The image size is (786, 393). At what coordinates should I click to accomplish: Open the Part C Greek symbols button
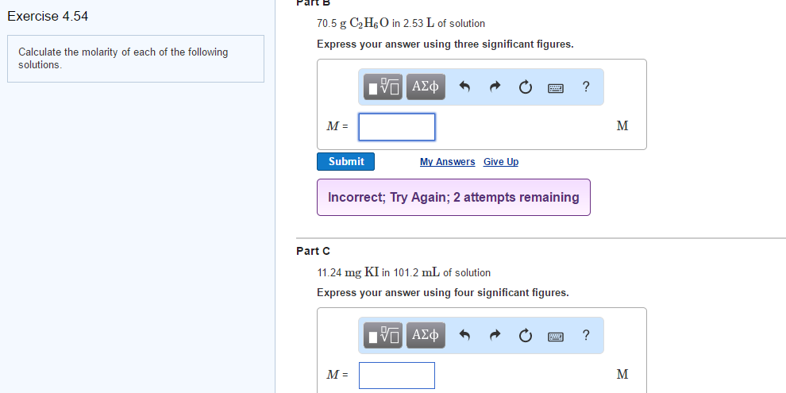(426, 335)
